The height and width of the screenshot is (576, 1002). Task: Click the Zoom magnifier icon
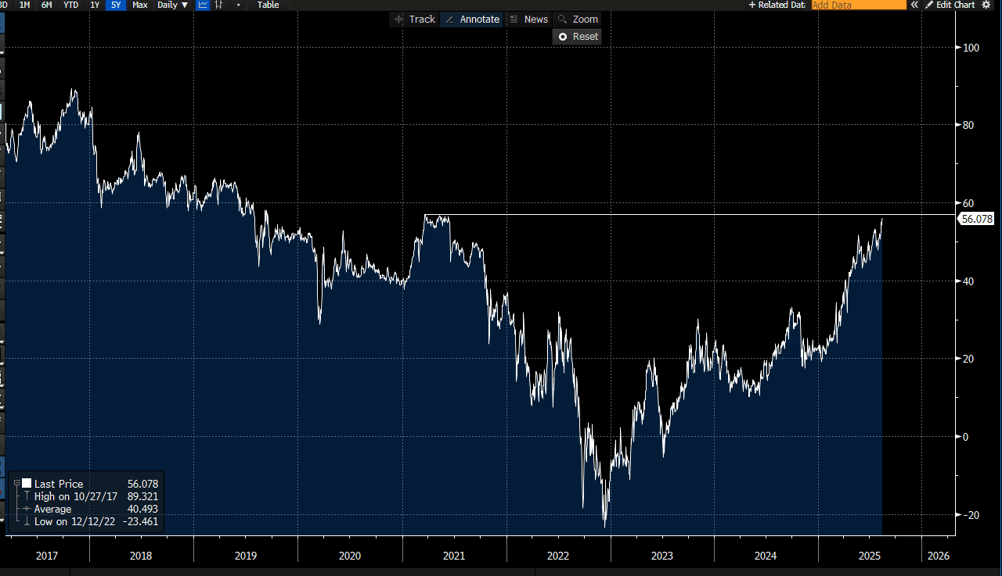tap(562, 20)
